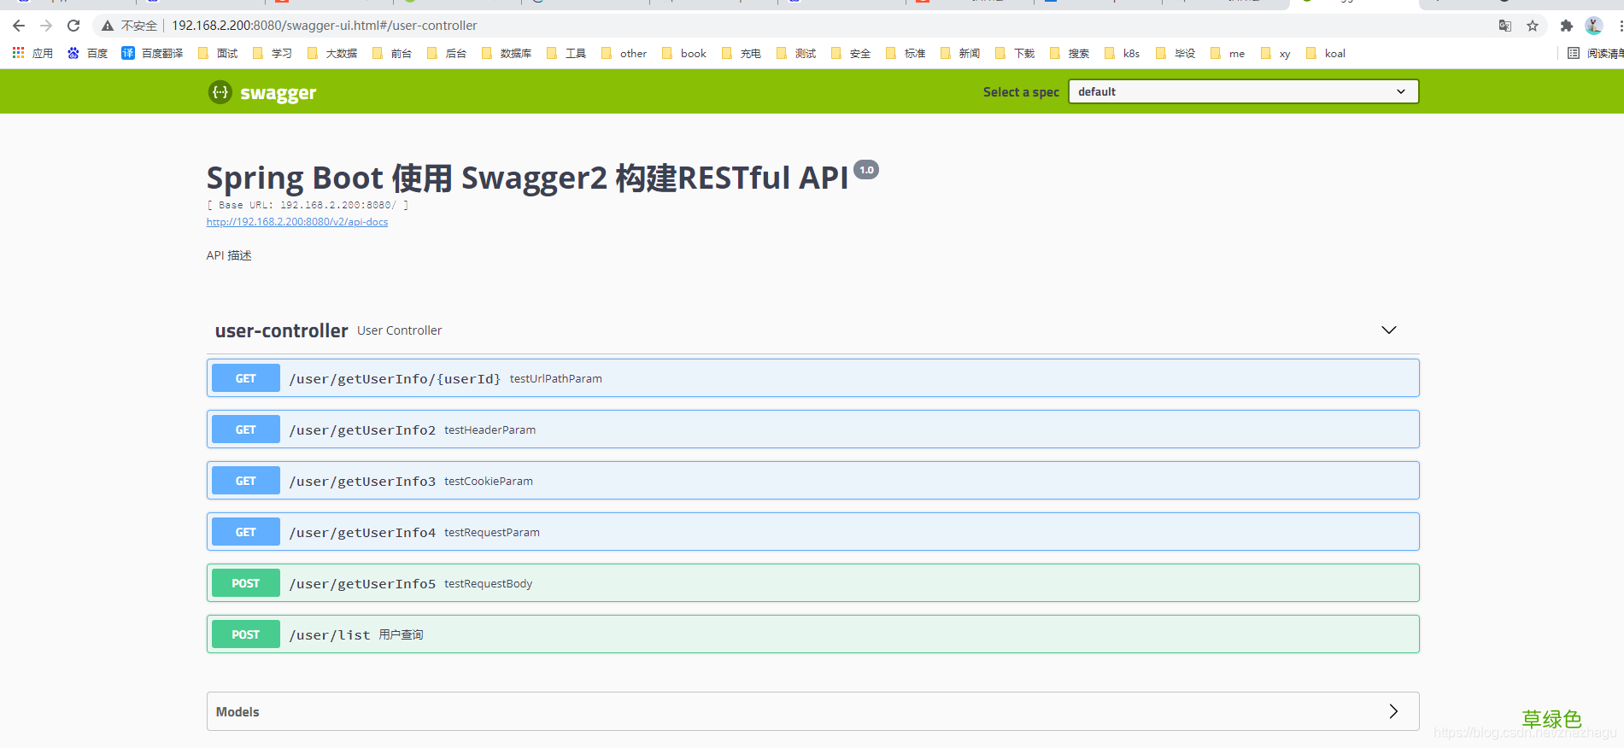1624x748 pixels.
Task: Open the 充电 bookmark folder
Action: [x=742, y=53]
